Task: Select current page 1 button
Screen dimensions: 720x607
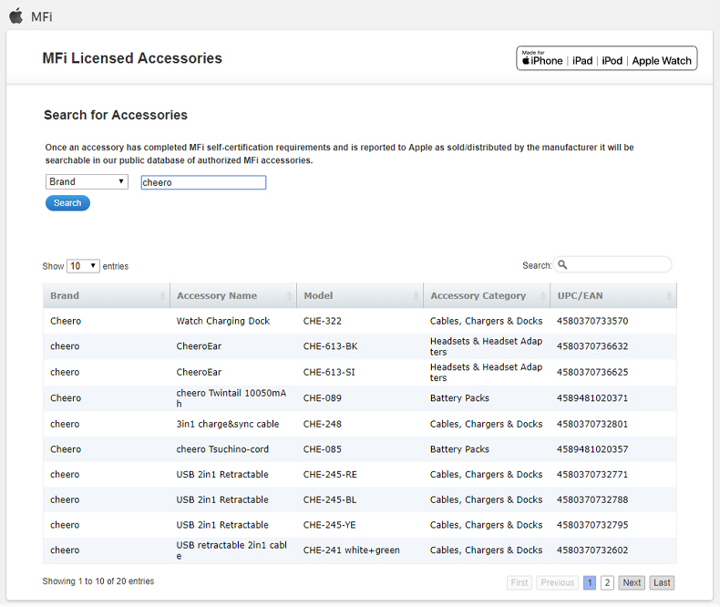Action: (590, 582)
